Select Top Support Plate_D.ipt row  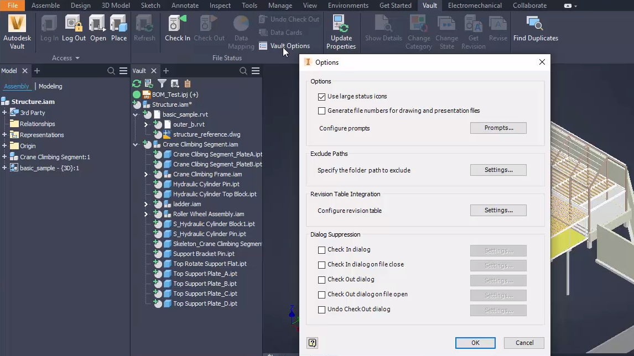point(205,304)
